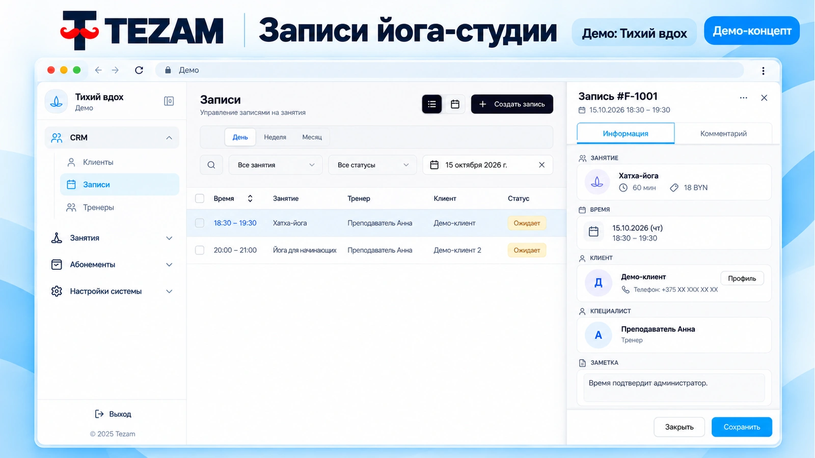Open the Все занятия dropdown
815x458 pixels.
pos(276,165)
